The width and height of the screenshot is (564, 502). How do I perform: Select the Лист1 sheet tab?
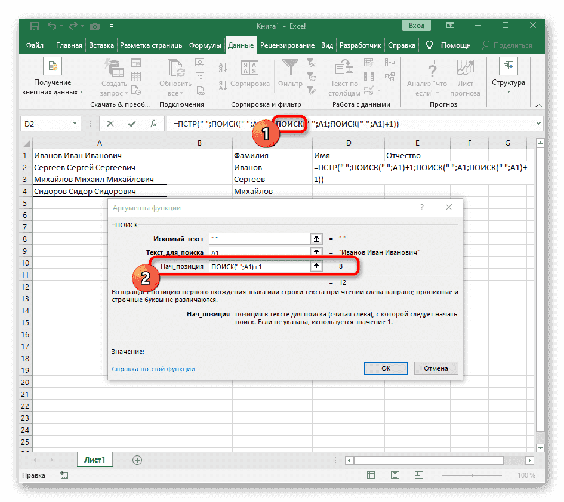pos(94,460)
